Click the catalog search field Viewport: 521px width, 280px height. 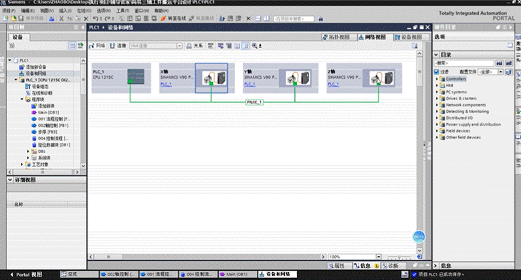point(464,63)
